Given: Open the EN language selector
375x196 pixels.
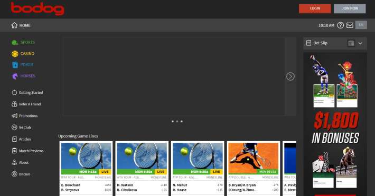Looking at the screenshot, I should pyautogui.click(x=361, y=25).
